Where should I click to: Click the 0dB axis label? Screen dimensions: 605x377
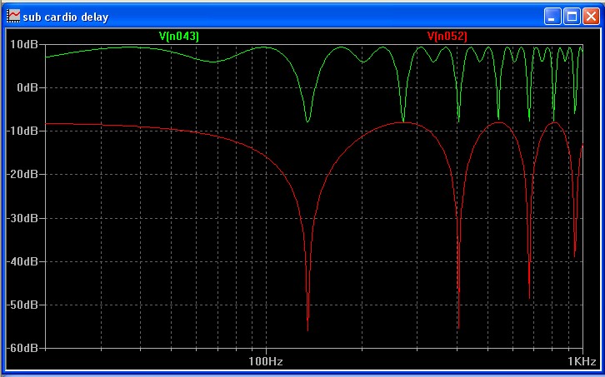[27, 88]
